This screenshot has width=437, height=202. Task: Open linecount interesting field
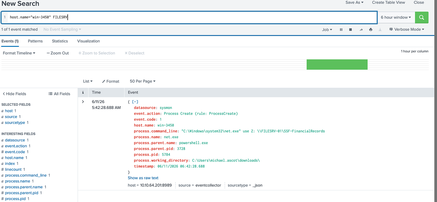13,170
